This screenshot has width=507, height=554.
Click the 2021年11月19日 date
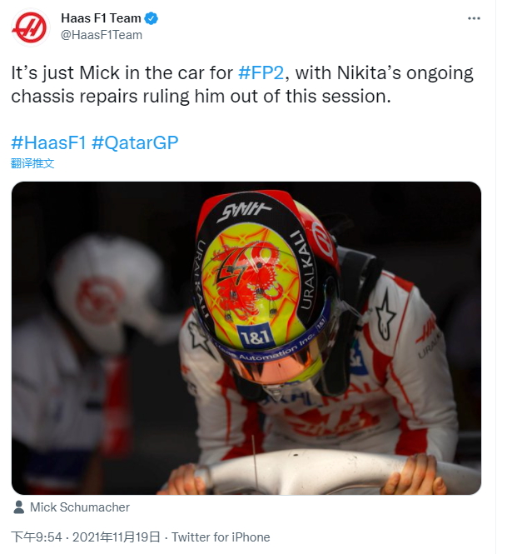117,537
